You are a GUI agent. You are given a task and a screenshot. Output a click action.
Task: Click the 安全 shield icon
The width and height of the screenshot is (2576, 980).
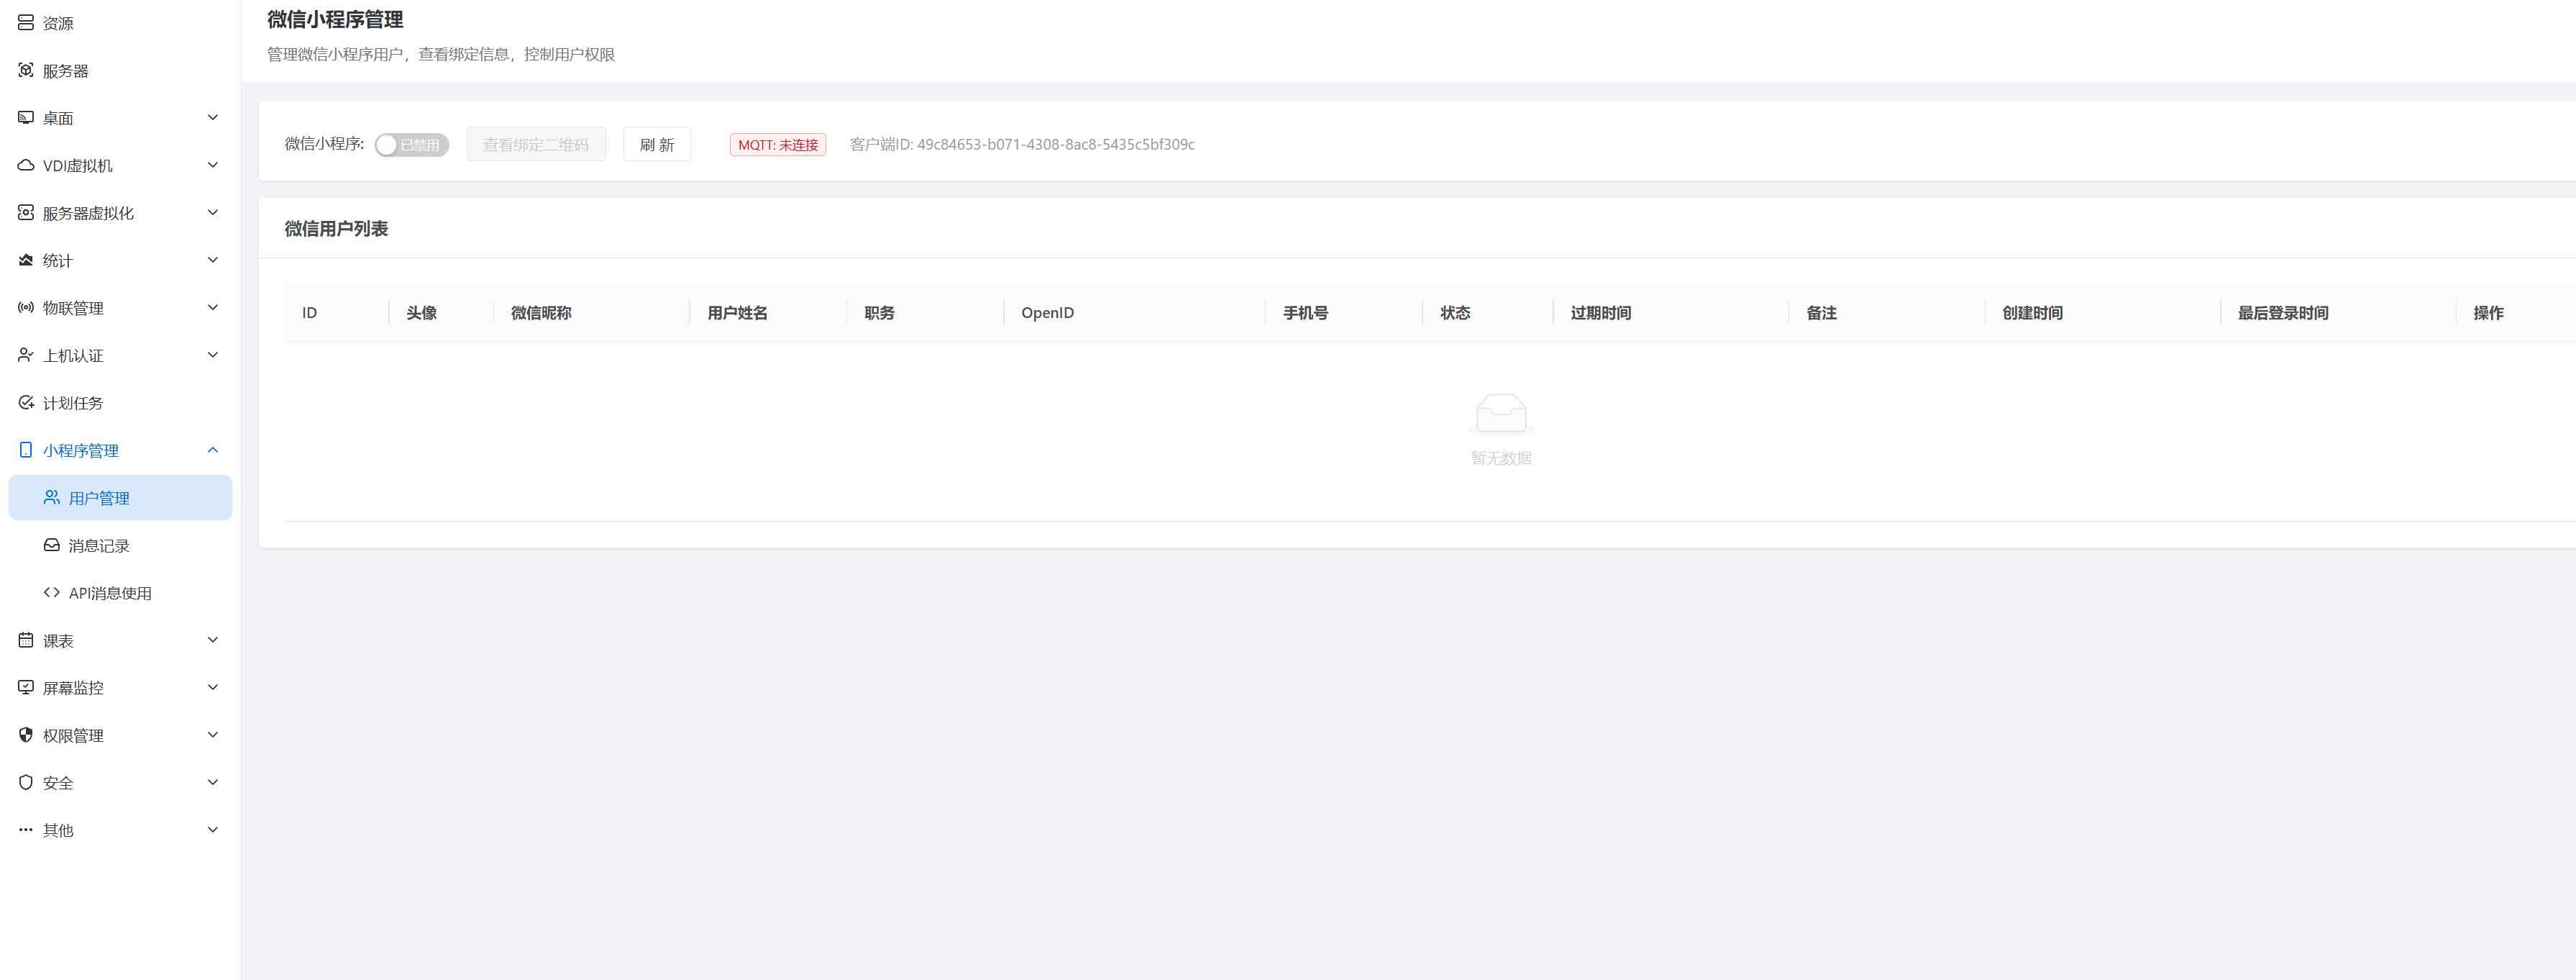pyautogui.click(x=26, y=782)
